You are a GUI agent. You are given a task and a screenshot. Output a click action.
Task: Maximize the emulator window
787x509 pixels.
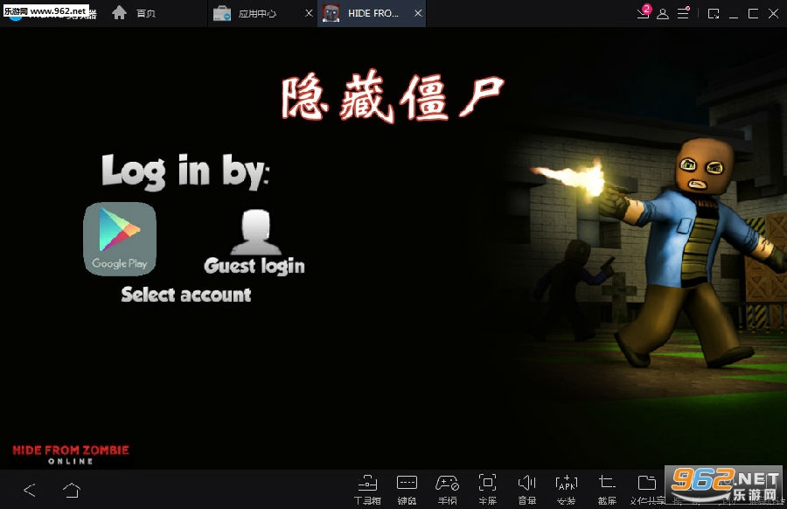pyautogui.click(x=753, y=13)
